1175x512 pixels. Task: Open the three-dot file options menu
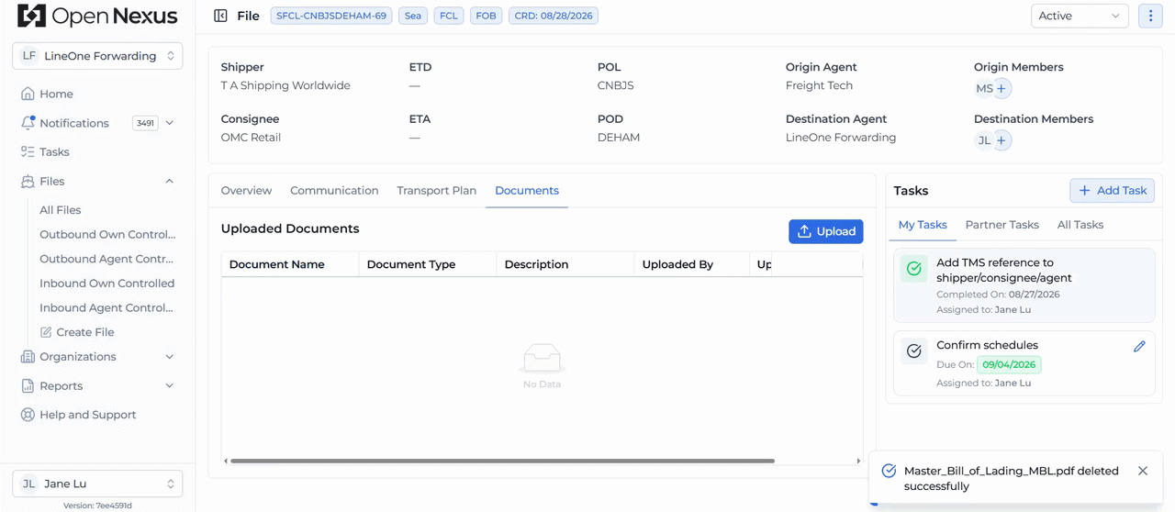tap(1150, 16)
